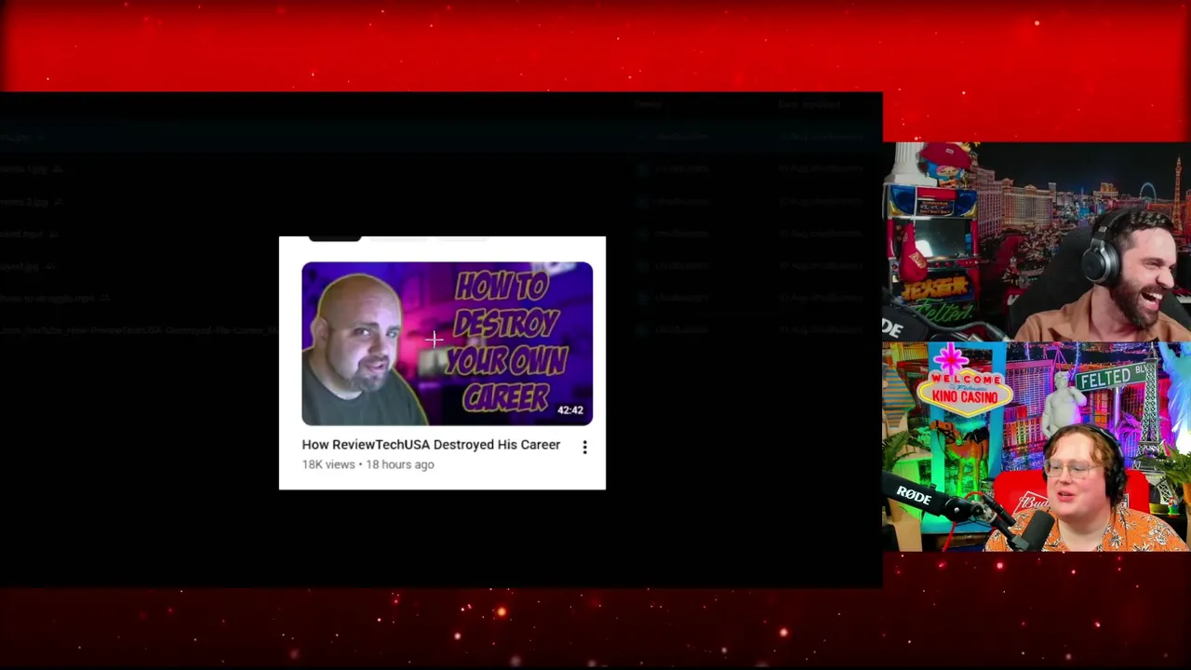
Task: Click the "18 hours ago" upload time text
Action: click(x=400, y=464)
